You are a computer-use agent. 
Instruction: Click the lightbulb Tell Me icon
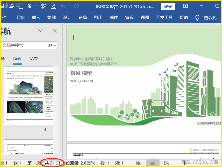197,18
